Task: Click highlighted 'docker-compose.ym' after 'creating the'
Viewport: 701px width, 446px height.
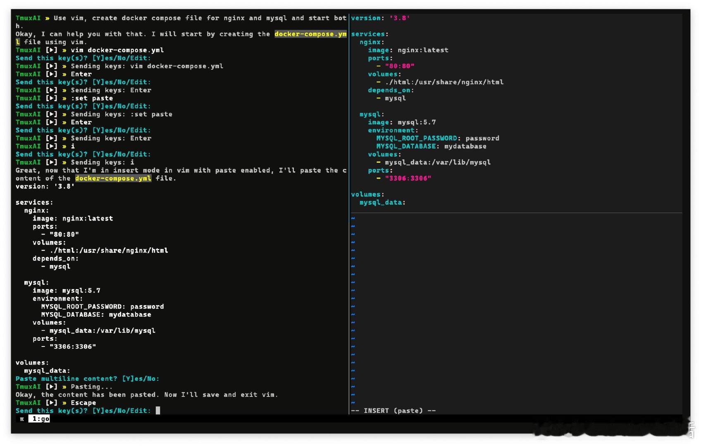Action: [310, 34]
